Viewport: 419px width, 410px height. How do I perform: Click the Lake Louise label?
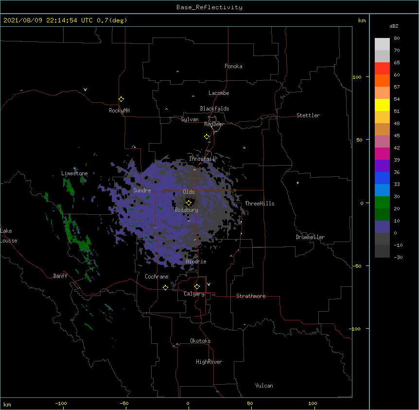pyautogui.click(x=9, y=236)
